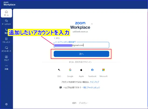Open Documents (ドキュメント) in sidebar

(6, 40)
